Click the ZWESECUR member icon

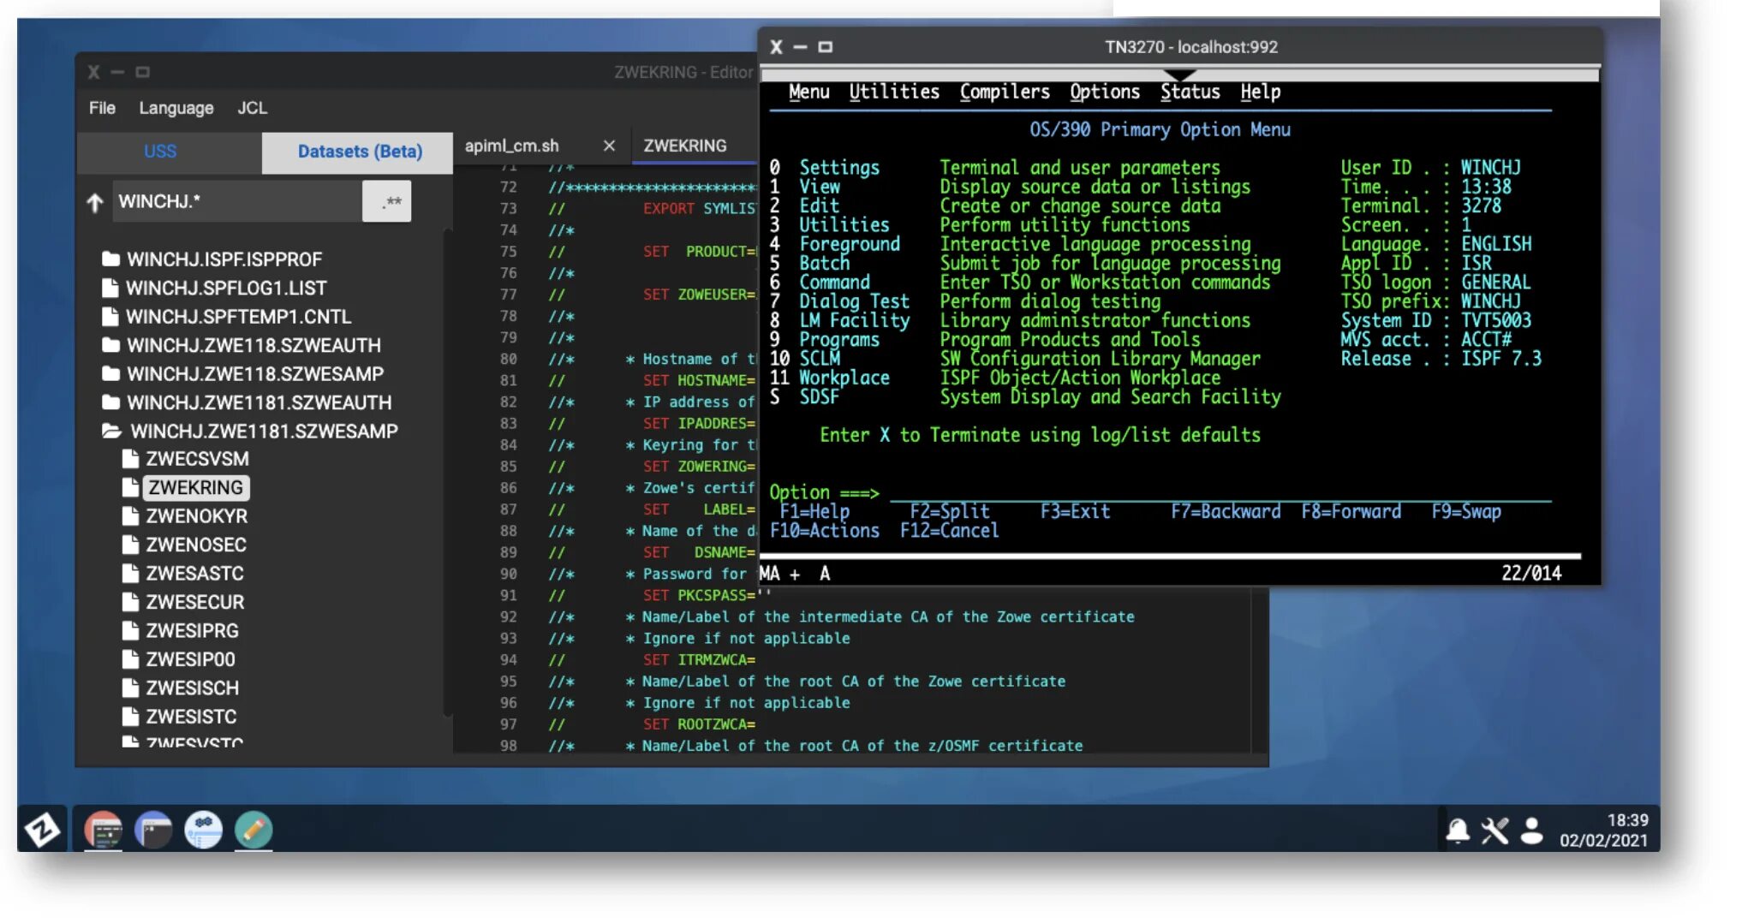[x=130, y=602]
